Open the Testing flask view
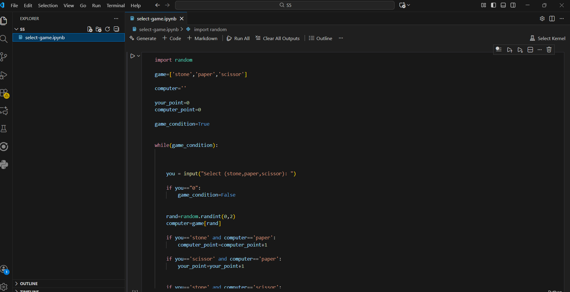This screenshot has height=292, width=570. (4, 129)
